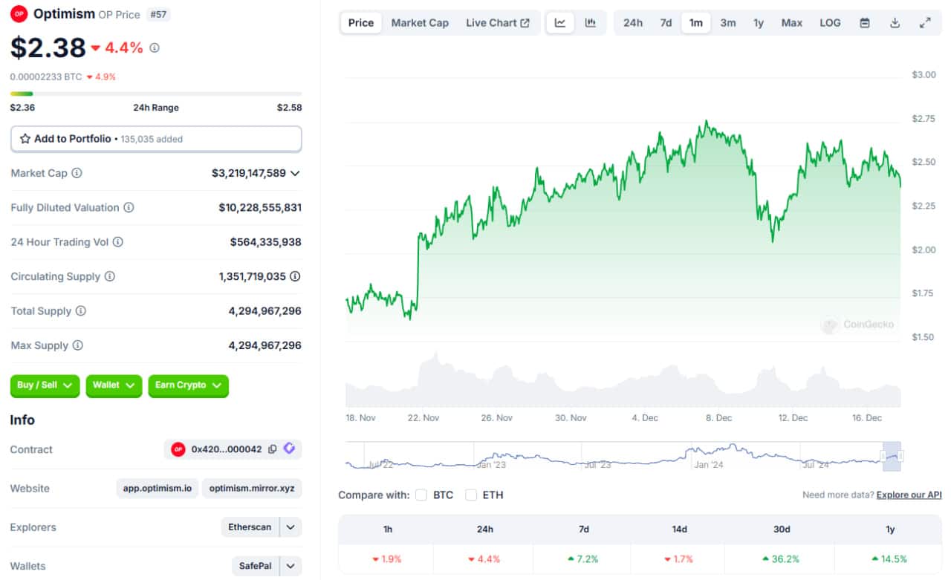Enable the ETH compare checkbox
Viewport: 951px width, 580px height.
click(471, 495)
